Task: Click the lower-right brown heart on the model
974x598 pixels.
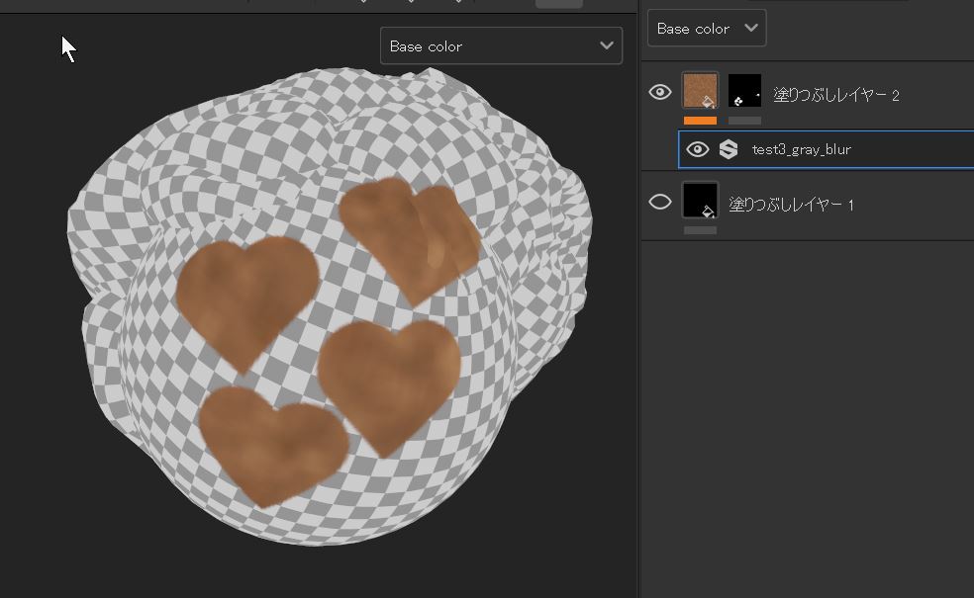Action: tap(389, 379)
